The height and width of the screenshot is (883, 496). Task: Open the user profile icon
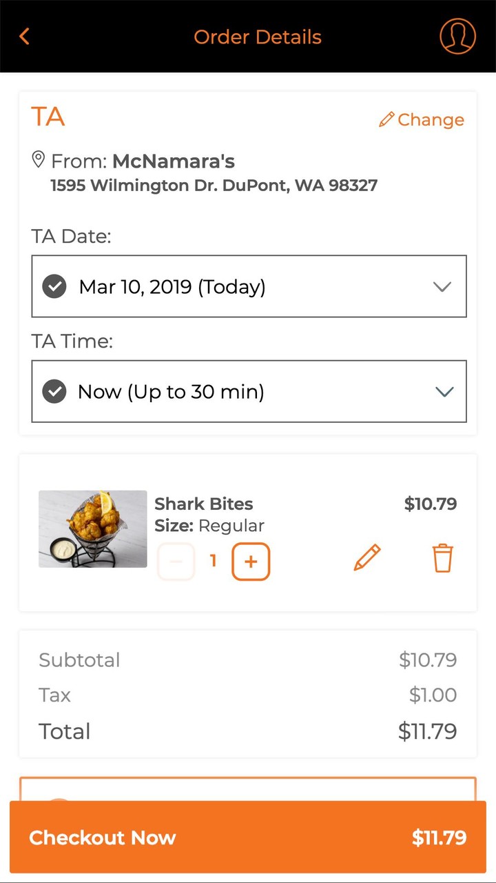(x=457, y=35)
